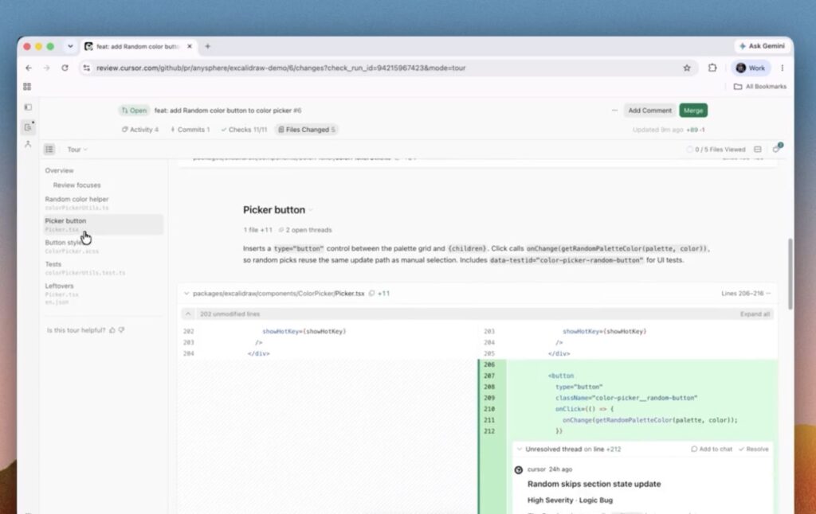Image resolution: width=816 pixels, height=514 pixels.
Task: Switch to the Checks 11/11 tab
Action: click(x=244, y=130)
